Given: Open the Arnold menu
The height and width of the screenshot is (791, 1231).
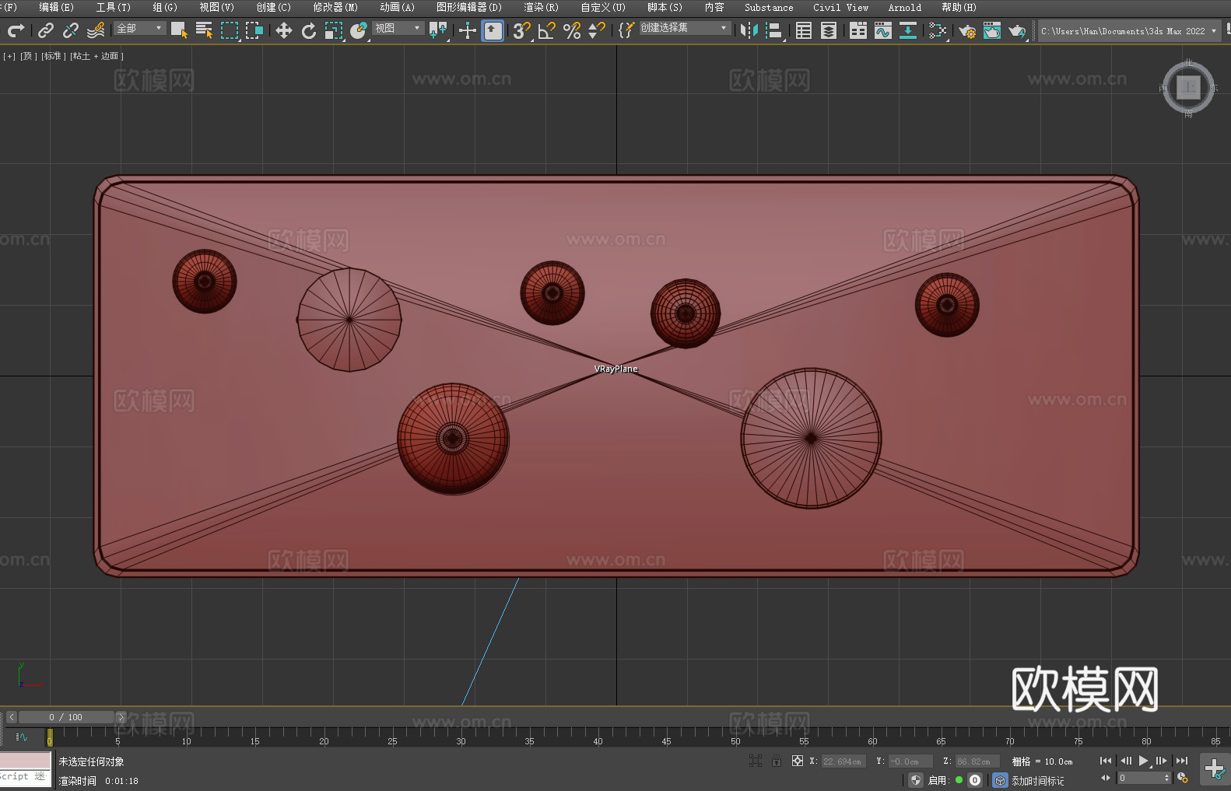Looking at the screenshot, I should pyautogui.click(x=905, y=7).
